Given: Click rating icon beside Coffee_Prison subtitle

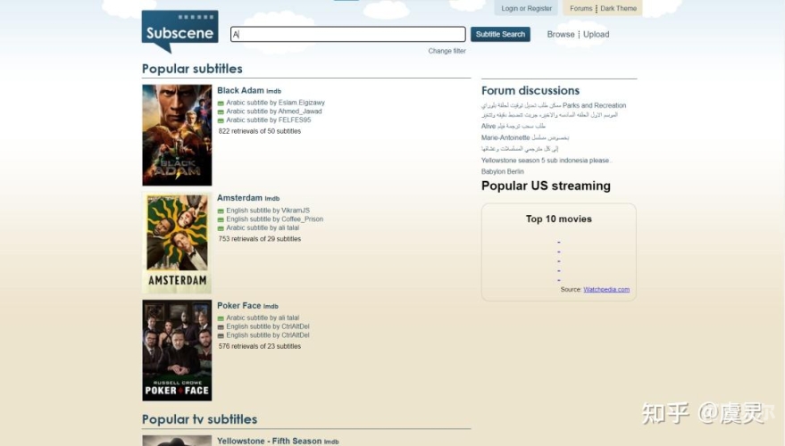Looking at the screenshot, I should [221, 219].
